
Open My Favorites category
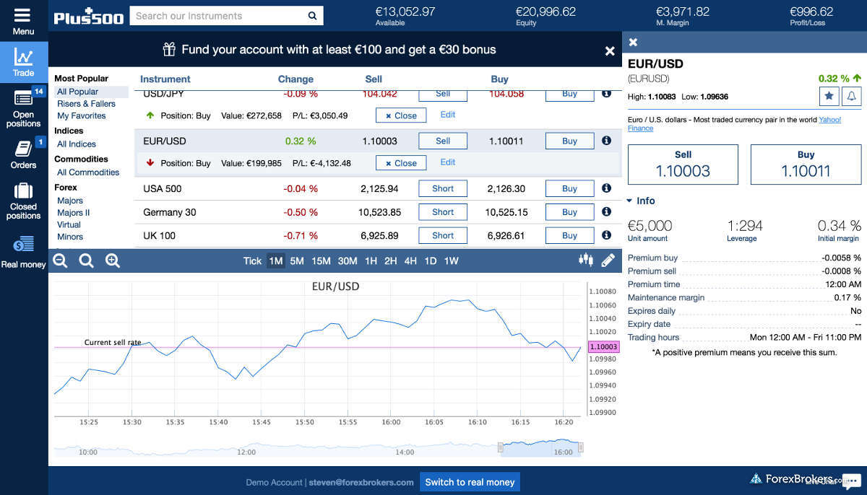tap(82, 115)
